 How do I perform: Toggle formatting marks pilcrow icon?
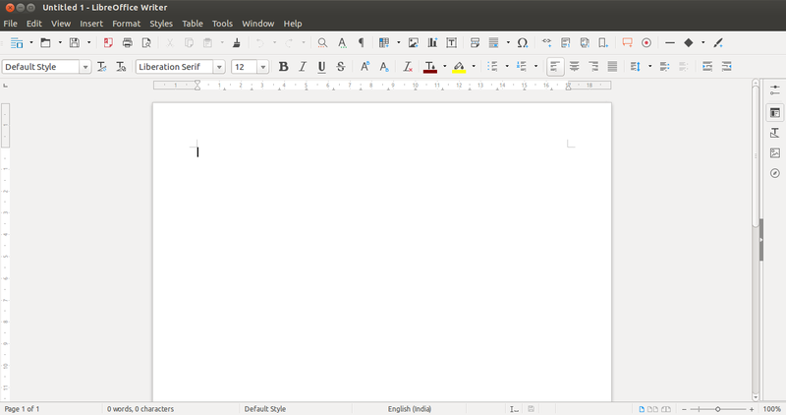361,43
